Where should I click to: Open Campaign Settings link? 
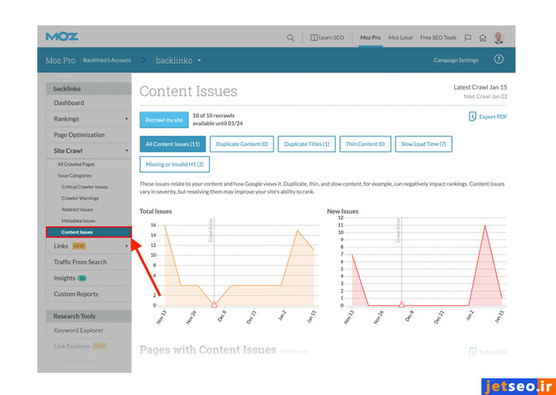(x=456, y=60)
